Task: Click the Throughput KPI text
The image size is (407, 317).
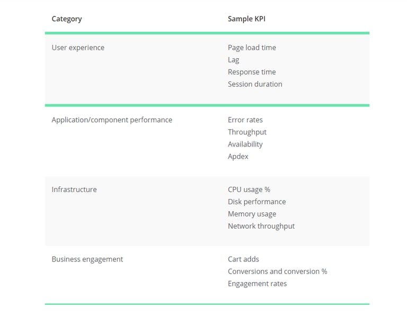Action: 247,132
